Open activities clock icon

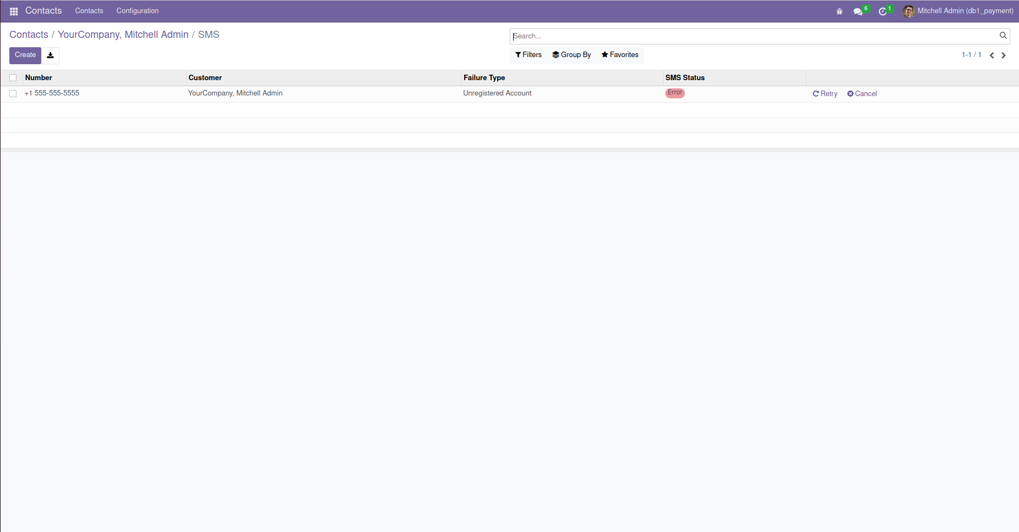(x=883, y=11)
